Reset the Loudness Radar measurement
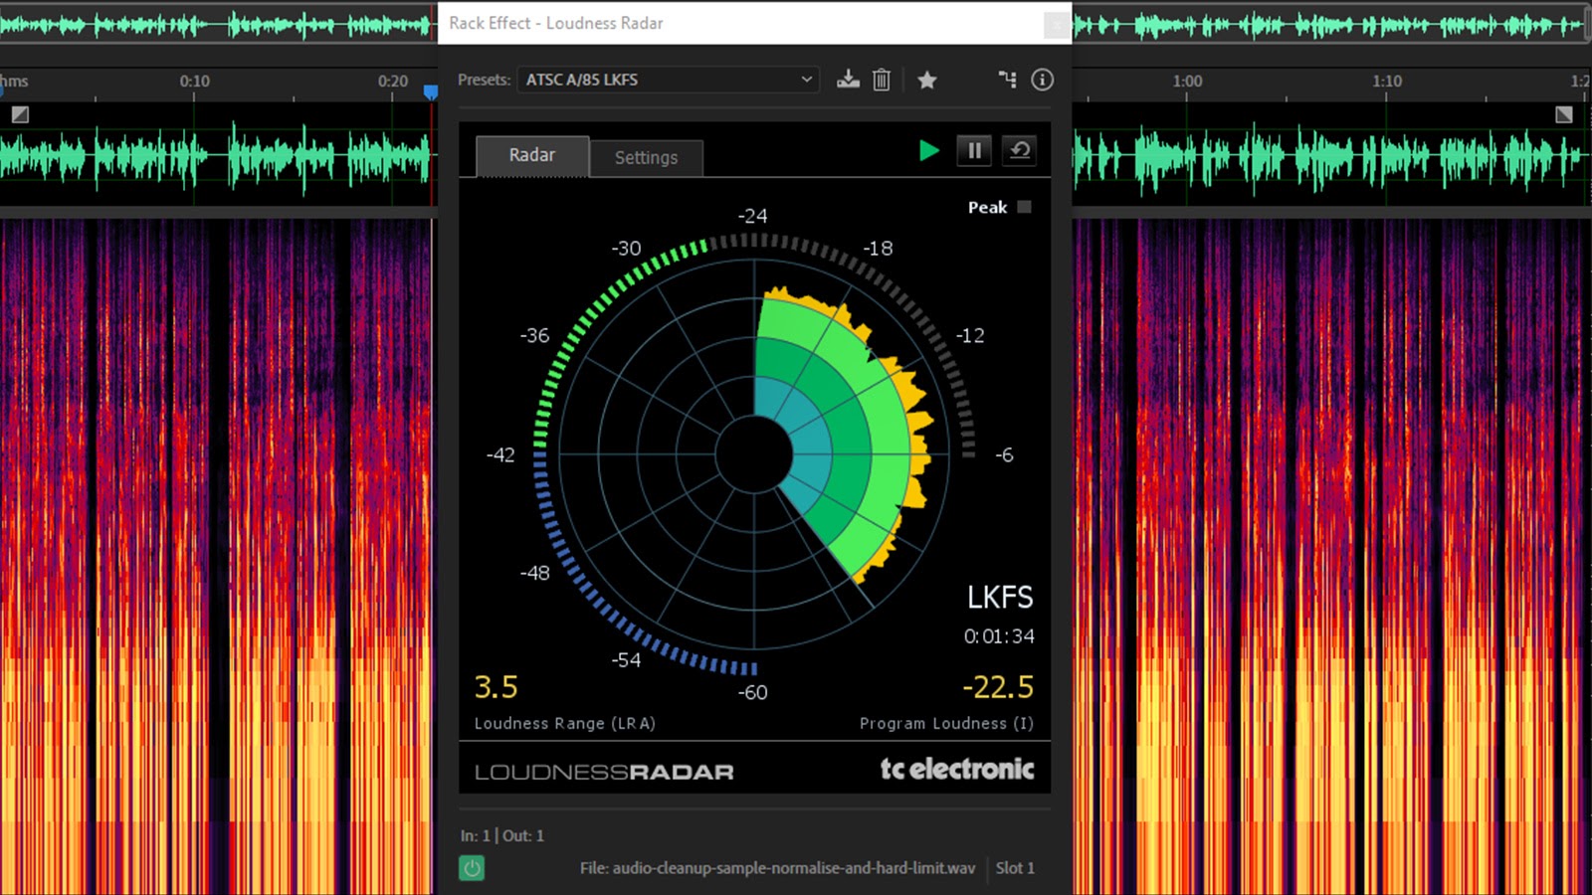The image size is (1592, 895). (1018, 150)
